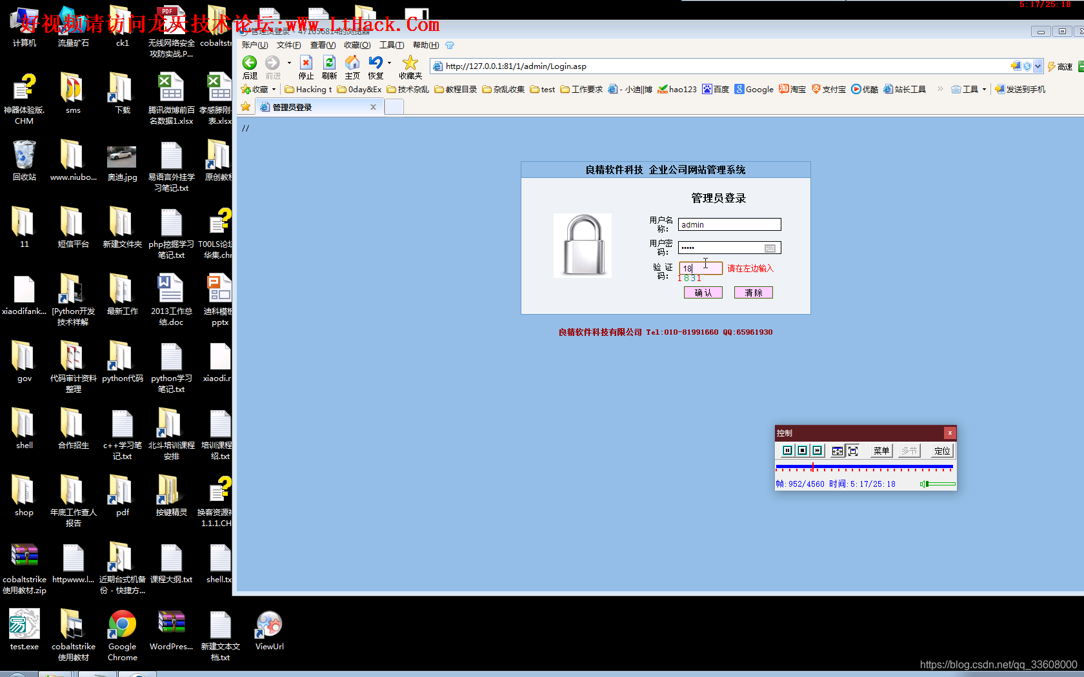1084x677 pixels.
Task: Open the 0day&Ex bookmark folder
Action: (359, 89)
